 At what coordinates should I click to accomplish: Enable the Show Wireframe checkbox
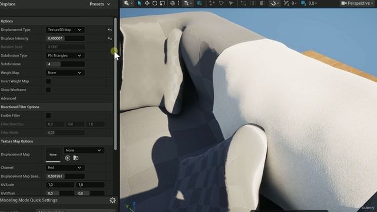click(x=48, y=90)
